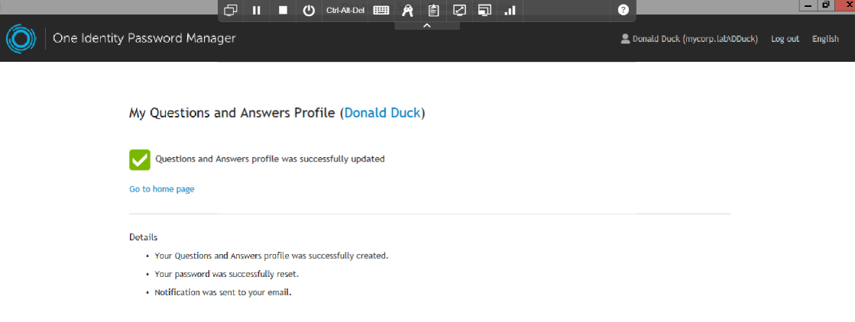The image size is (855, 322).
Task: Open the help question mark icon
Action: pos(623,11)
